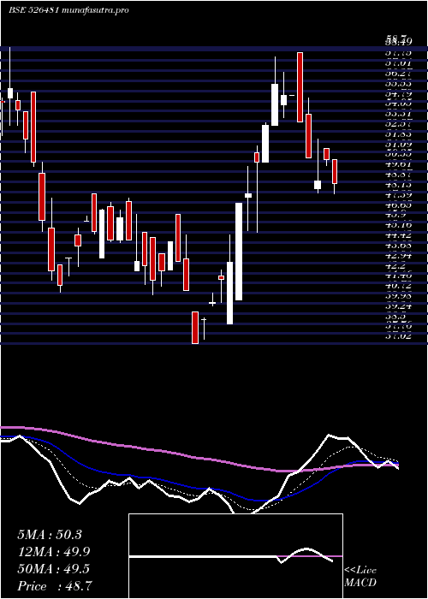Click the '51.09' price axis label

(399, 145)
